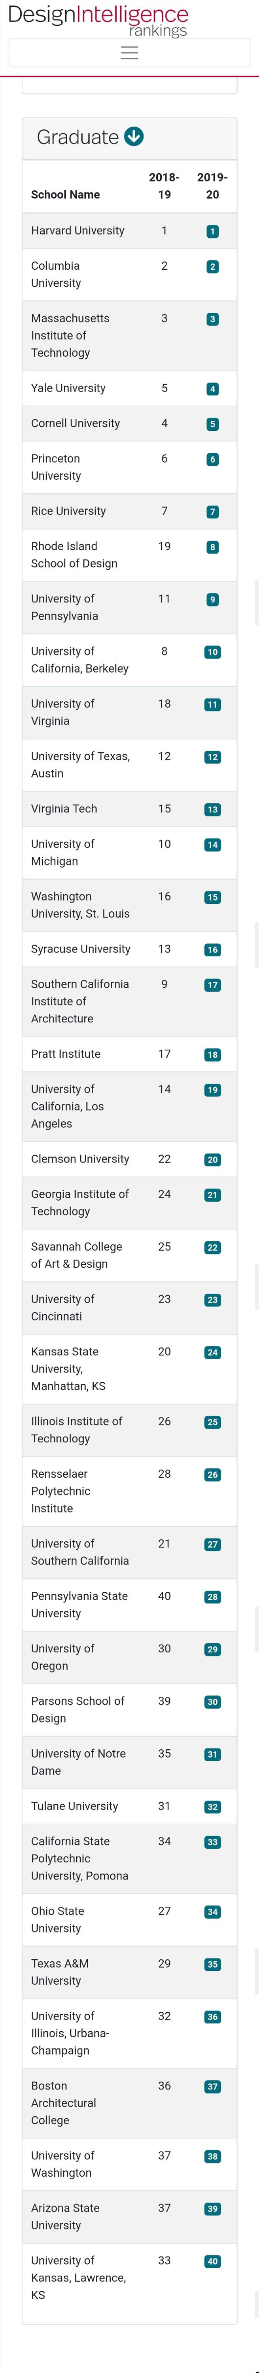Select the Tulane University row
This screenshot has width=259, height=2373.
[129, 1807]
